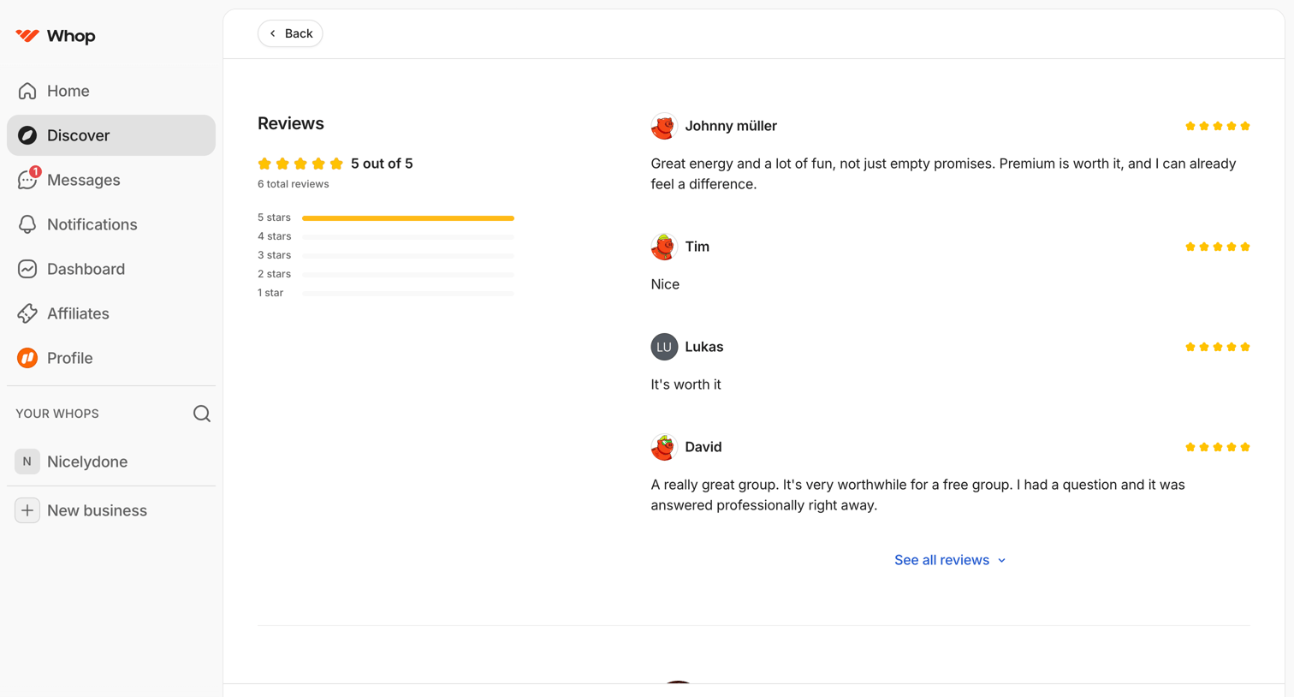Open the Home icon in sidebar
This screenshot has height=697, width=1294.
click(27, 91)
